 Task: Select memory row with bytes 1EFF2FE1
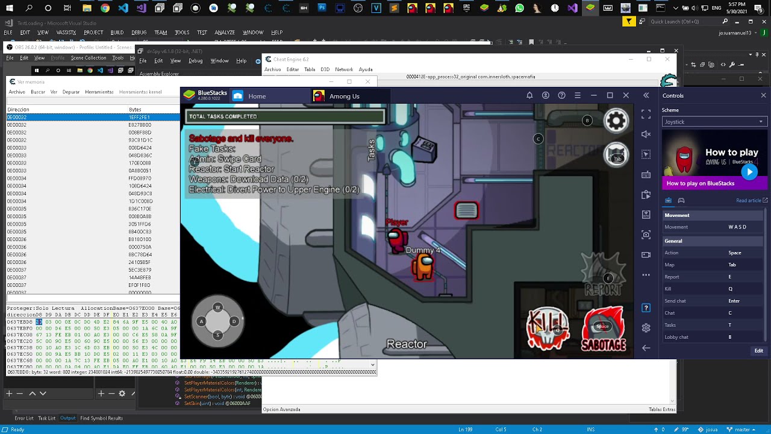point(93,118)
